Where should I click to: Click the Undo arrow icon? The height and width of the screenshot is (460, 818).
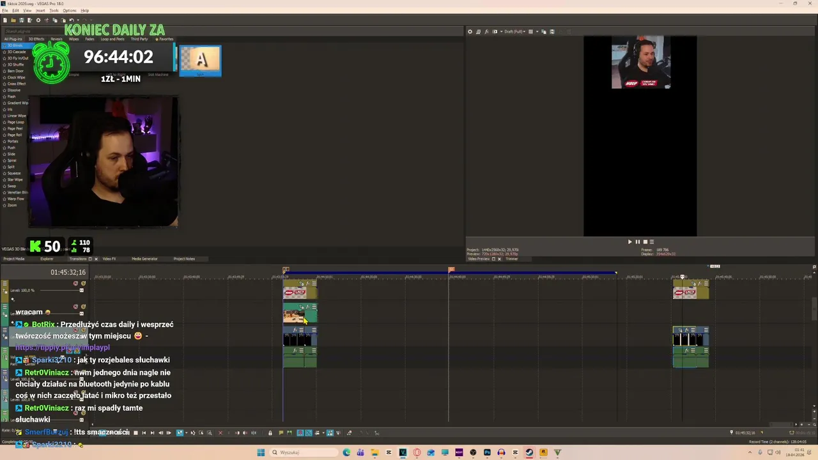[72, 20]
